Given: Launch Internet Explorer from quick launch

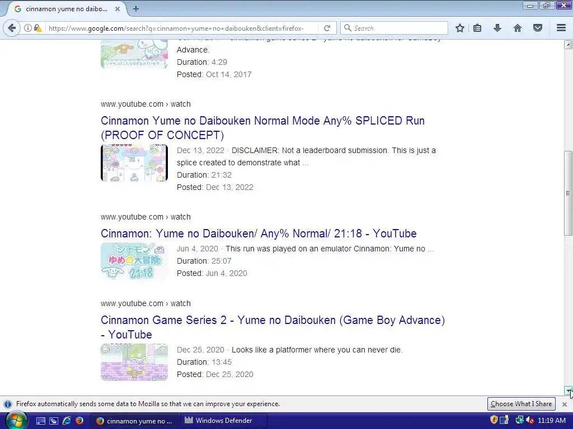Looking at the screenshot, I should click(x=67, y=421).
